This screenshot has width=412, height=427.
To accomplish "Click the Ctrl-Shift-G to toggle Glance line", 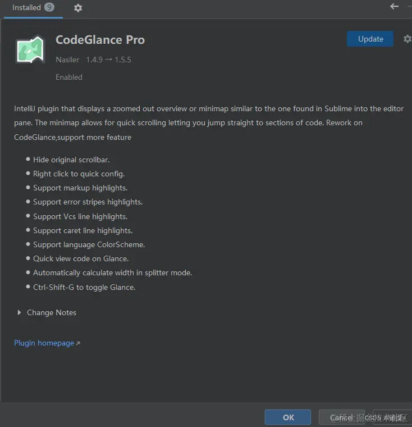I will [84, 287].
